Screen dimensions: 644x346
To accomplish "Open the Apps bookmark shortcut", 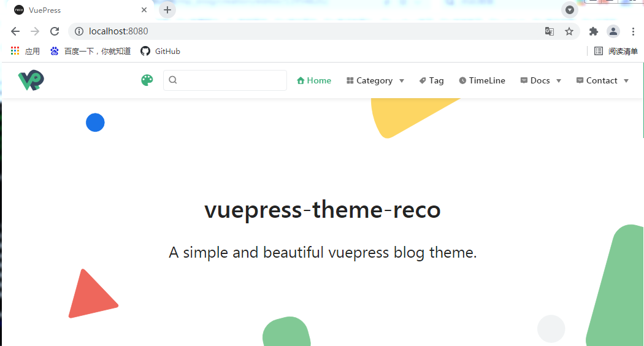I will [x=25, y=51].
